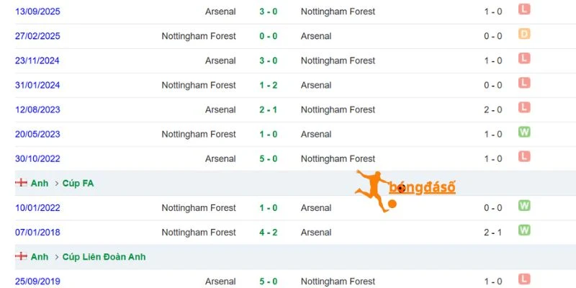Screen dimensions: 576x288
Task: Open the Cúp FA competition link
Action: pyautogui.click(x=78, y=184)
